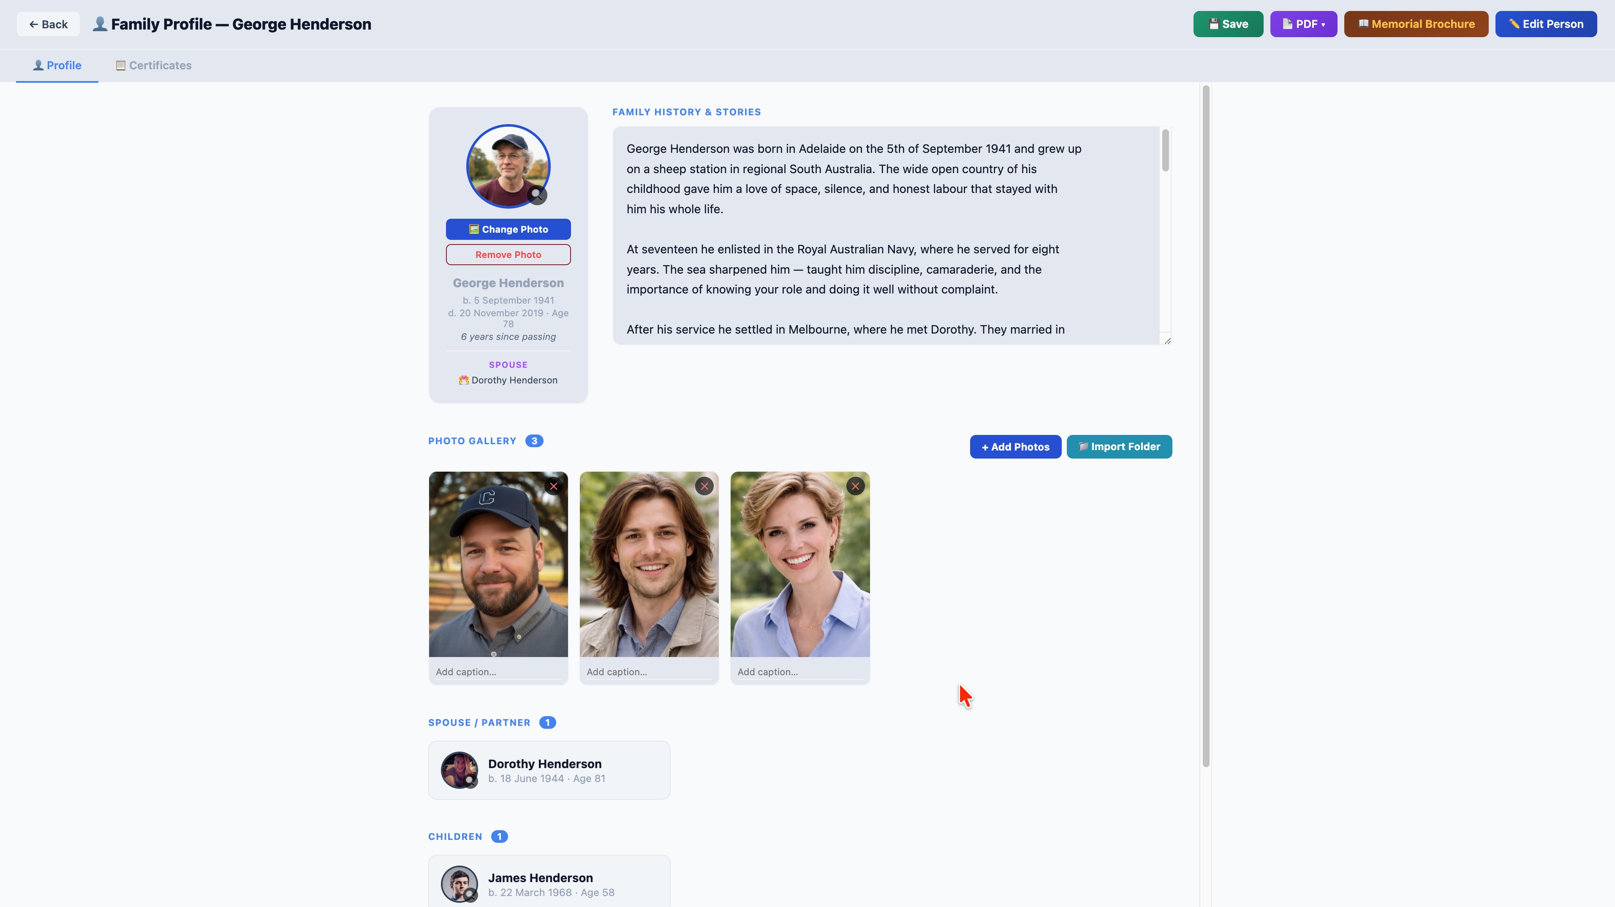Screen dimensions: 1615x907
Task: Click the Spouse / Partner heading
Action: 479,722
